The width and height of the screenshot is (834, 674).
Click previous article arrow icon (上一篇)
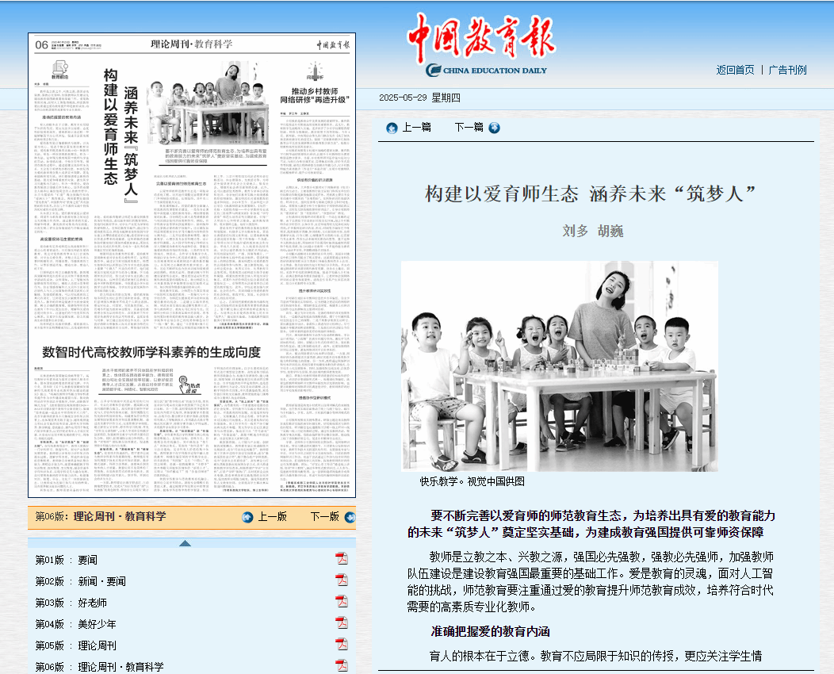[x=392, y=128]
